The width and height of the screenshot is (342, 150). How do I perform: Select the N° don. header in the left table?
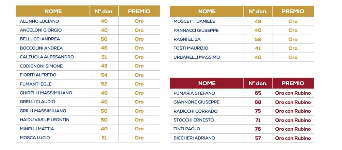(x=104, y=11)
